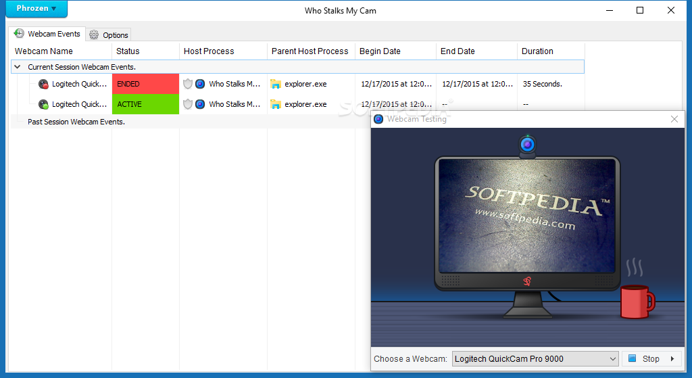Screen dimensions: 692x378
Task: Click End Date column header
Action: [477, 51]
